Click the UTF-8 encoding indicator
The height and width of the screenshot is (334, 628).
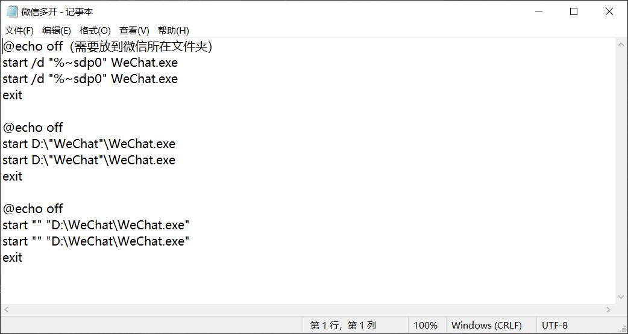[x=554, y=325]
